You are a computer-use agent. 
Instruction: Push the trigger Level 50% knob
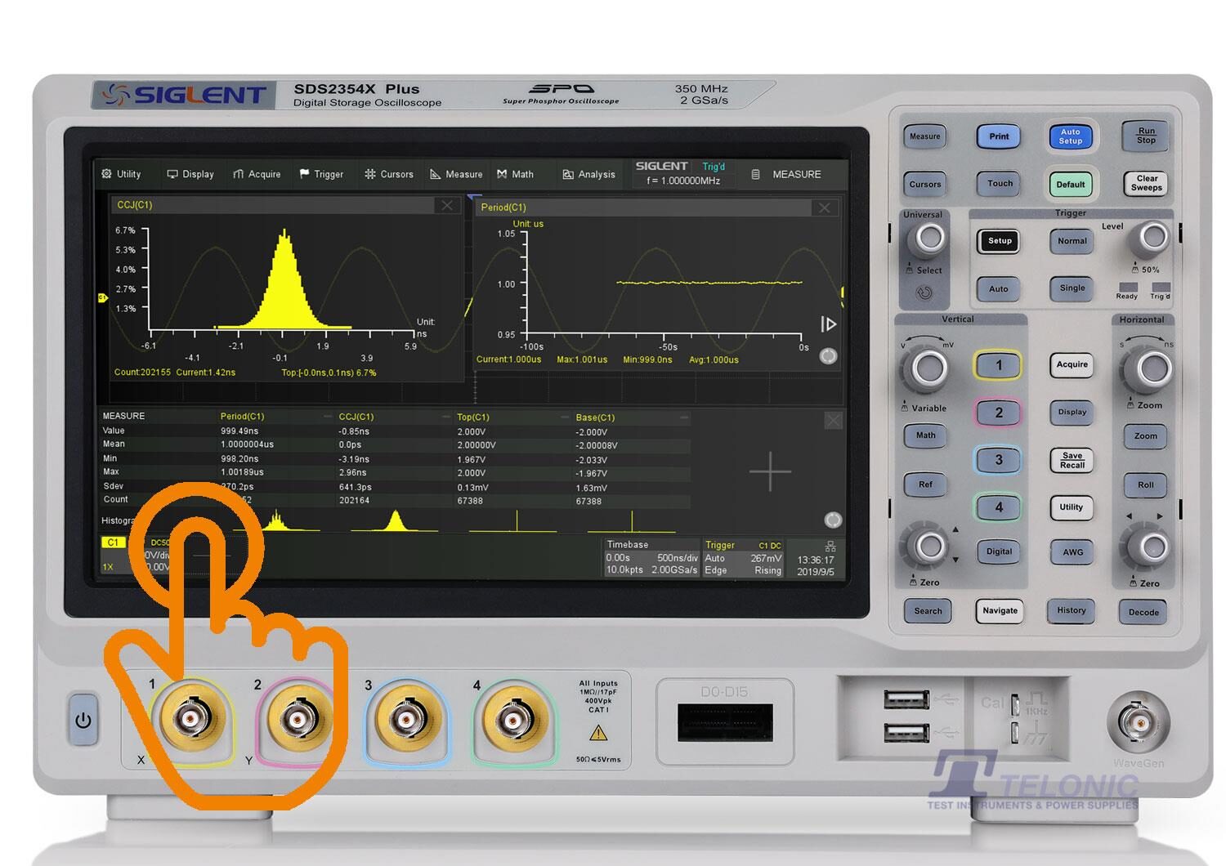pyautogui.click(x=1152, y=239)
